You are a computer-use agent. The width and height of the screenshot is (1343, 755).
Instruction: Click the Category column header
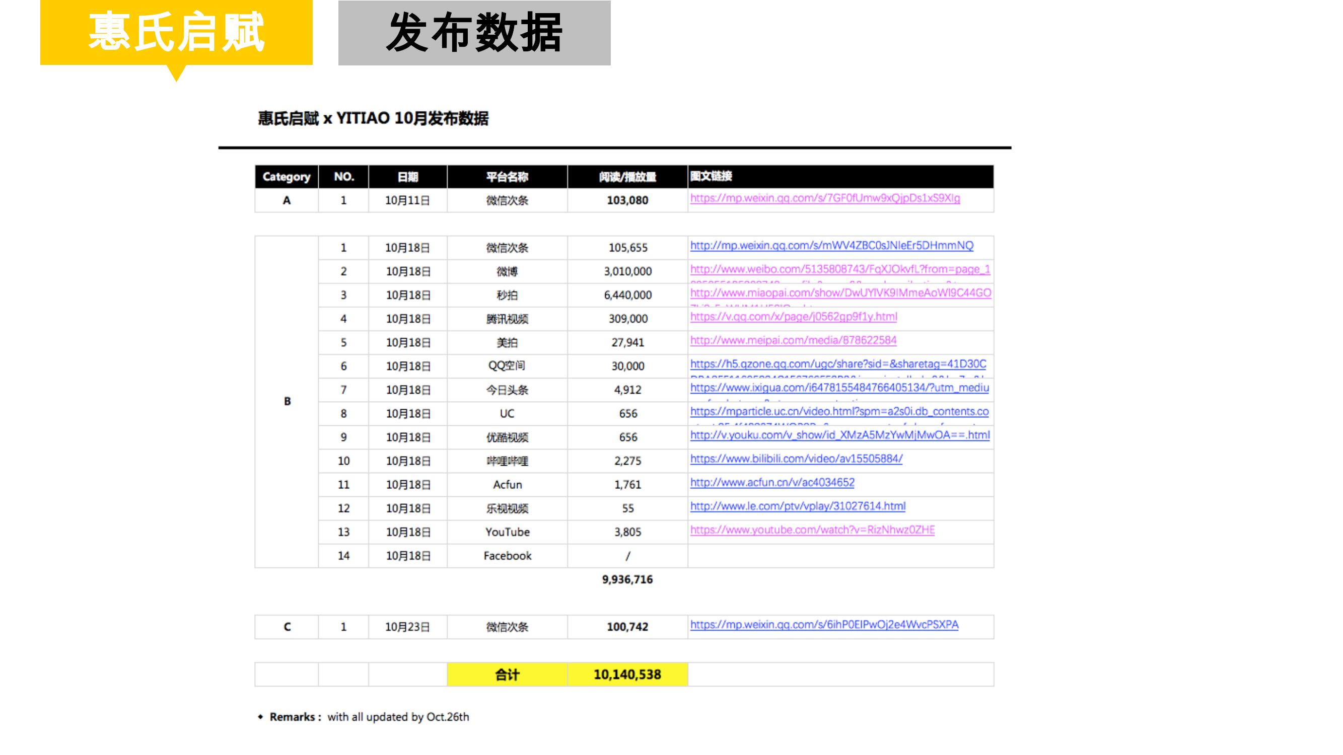(x=286, y=177)
